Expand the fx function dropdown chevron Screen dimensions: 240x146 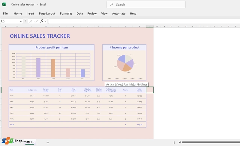coord(46,21)
